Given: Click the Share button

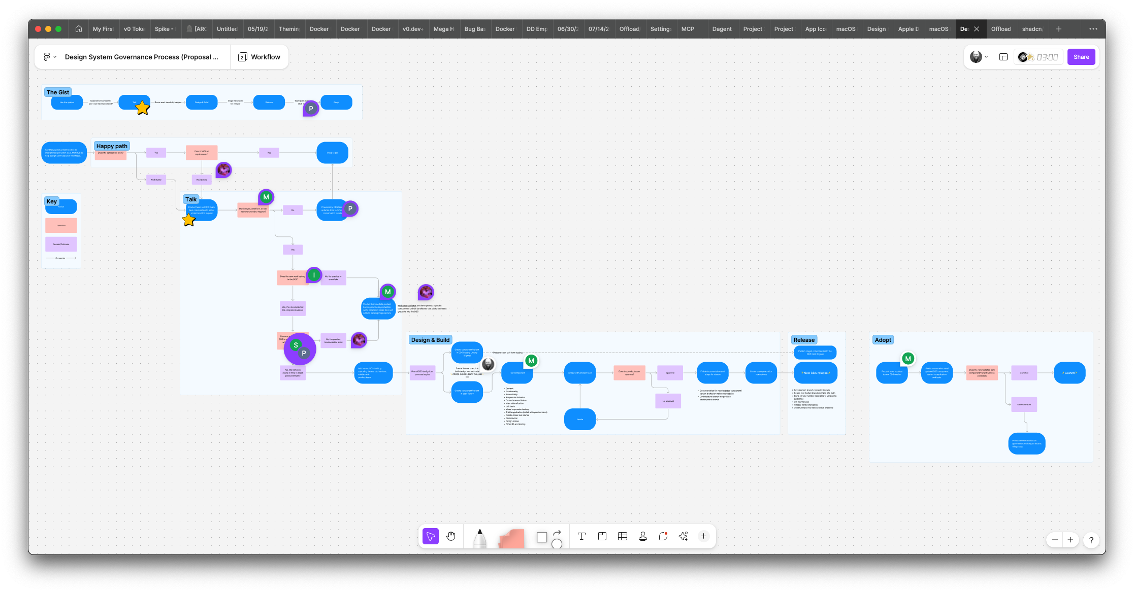Looking at the screenshot, I should click(1081, 57).
